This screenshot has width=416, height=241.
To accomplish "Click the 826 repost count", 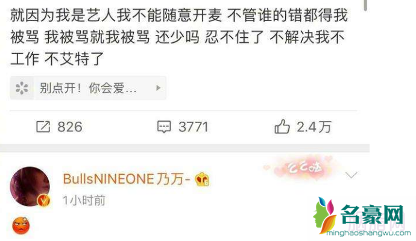I will 70,127.
